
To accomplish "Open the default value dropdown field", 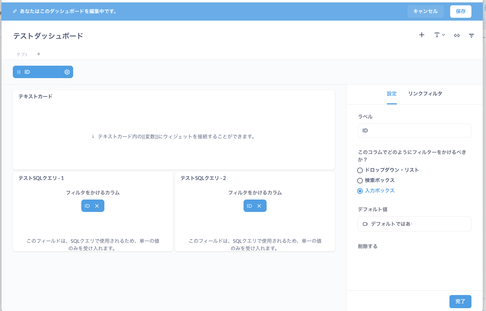I will point(414,224).
